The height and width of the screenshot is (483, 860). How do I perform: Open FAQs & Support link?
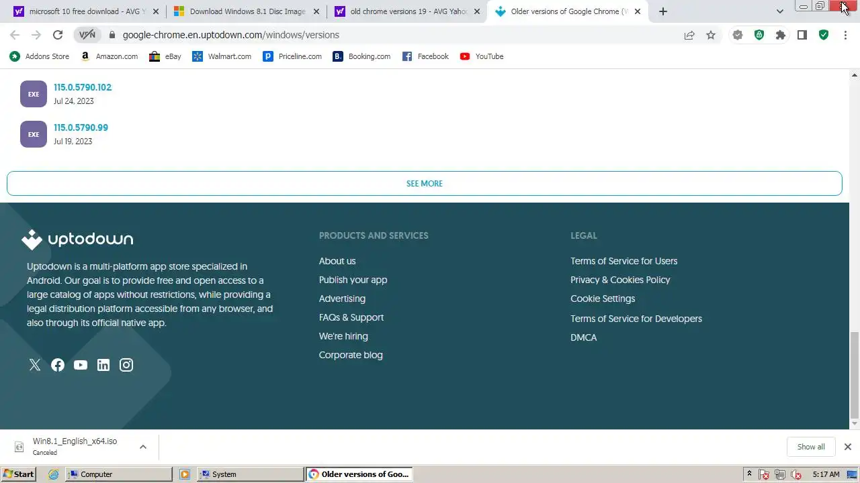tap(351, 317)
